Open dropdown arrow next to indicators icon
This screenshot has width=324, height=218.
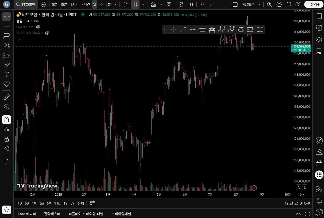tap(161, 4)
